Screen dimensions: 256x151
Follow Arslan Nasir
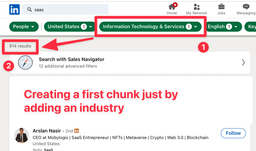233,133
